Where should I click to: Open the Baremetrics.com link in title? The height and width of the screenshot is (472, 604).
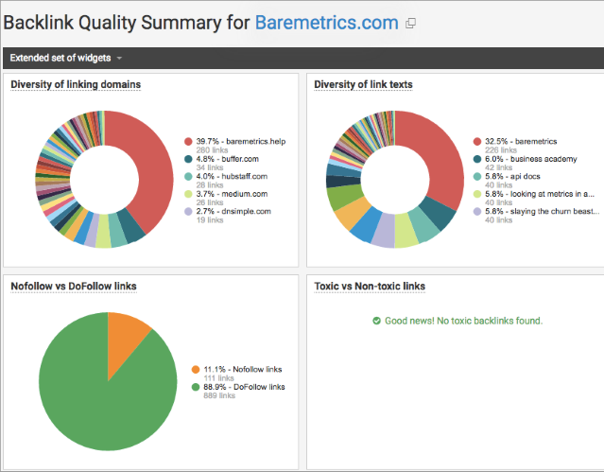point(327,23)
